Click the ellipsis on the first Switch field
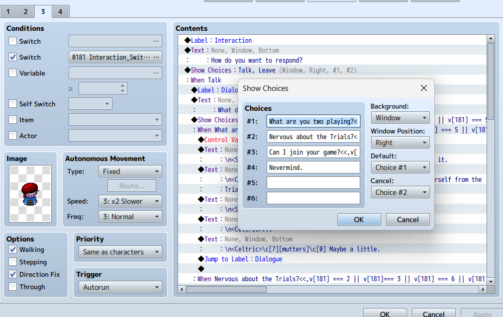 [x=157, y=41]
